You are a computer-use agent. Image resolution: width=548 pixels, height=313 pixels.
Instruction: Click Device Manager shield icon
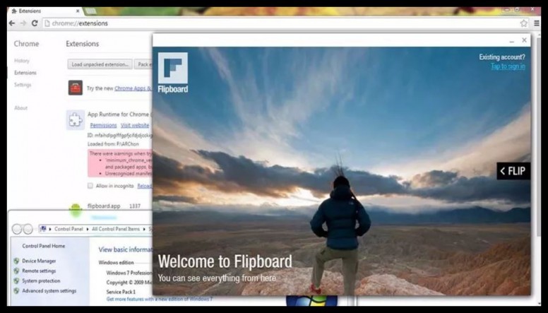pos(16,261)
